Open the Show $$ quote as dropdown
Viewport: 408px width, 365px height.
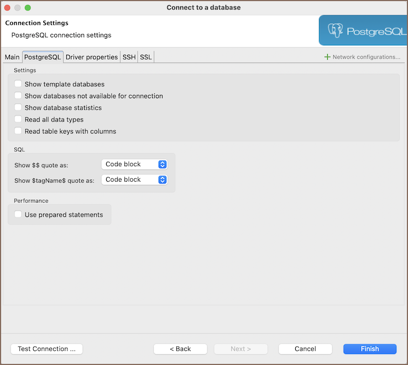point(134,164)
